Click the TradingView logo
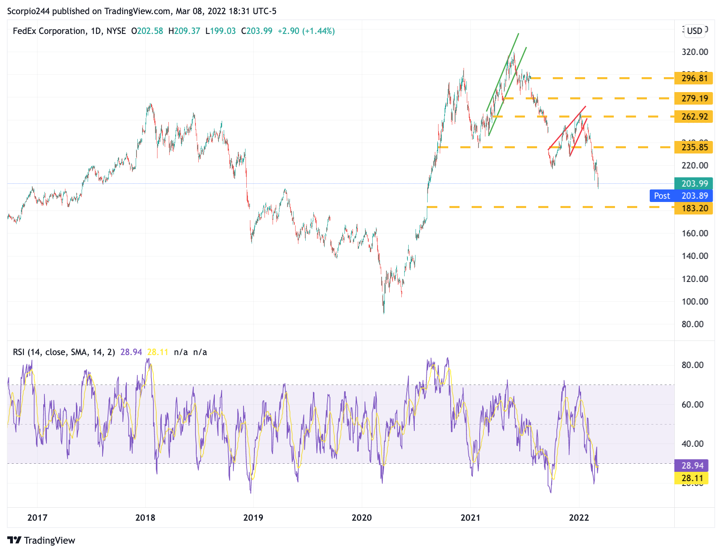 point(41,540)
